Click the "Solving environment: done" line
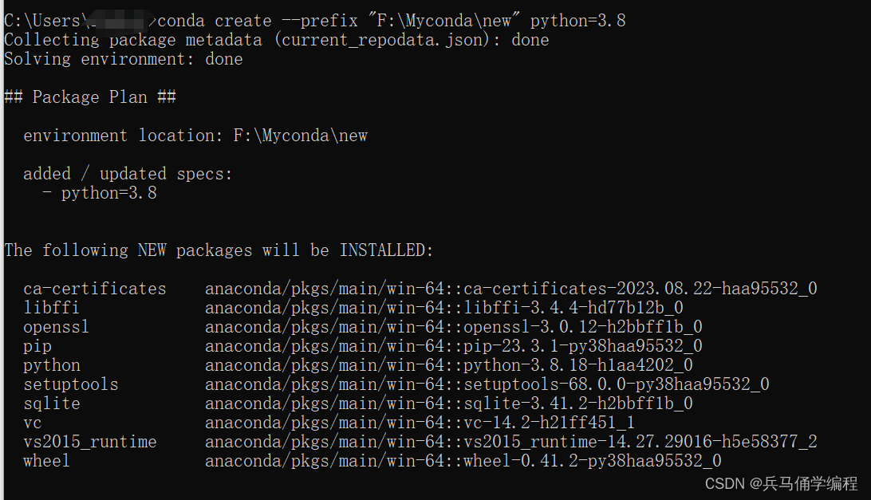Viewport: 871px width, 500px height. coord(123,59)
